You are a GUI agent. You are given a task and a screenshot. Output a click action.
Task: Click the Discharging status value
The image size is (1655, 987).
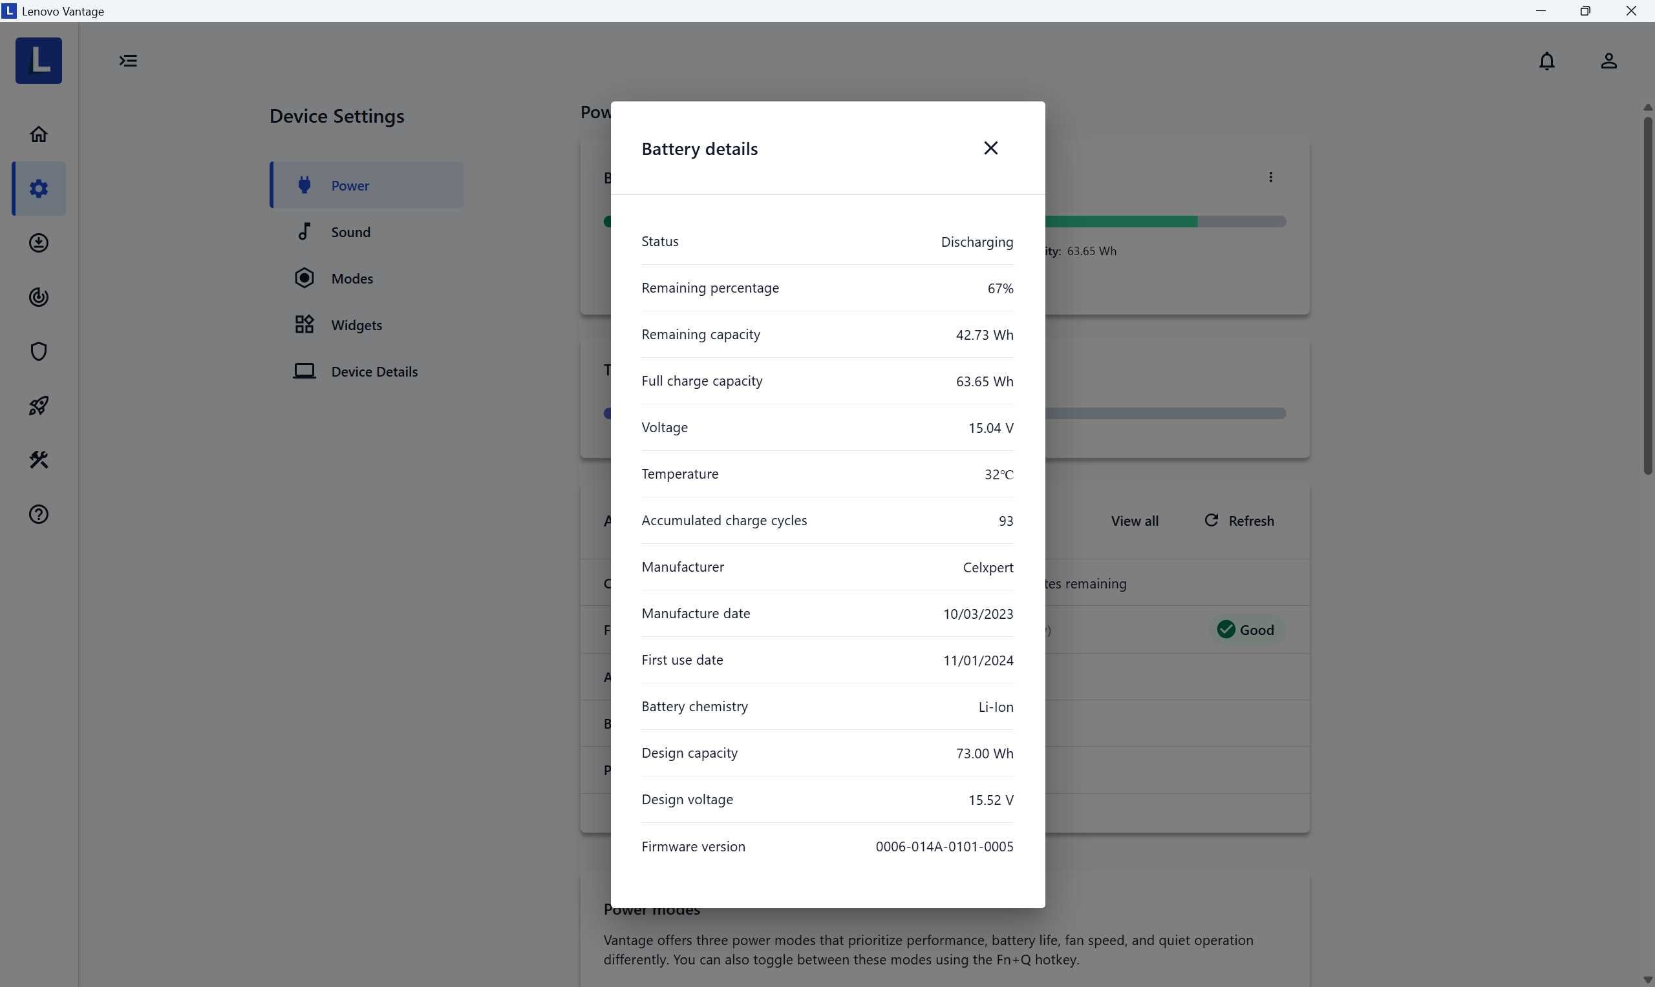[976, 242]
